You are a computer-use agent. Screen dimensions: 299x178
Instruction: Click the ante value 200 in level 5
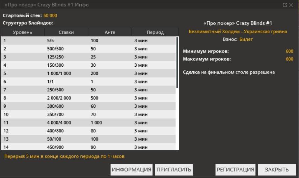click(95, 74)
